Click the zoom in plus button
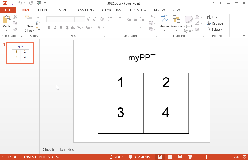Image resolution: width=248 pixels, height=160 pixels. (x=228, y=157)
